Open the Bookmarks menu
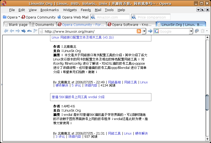This screenshot has width=211, height=143. coord(50,10)
